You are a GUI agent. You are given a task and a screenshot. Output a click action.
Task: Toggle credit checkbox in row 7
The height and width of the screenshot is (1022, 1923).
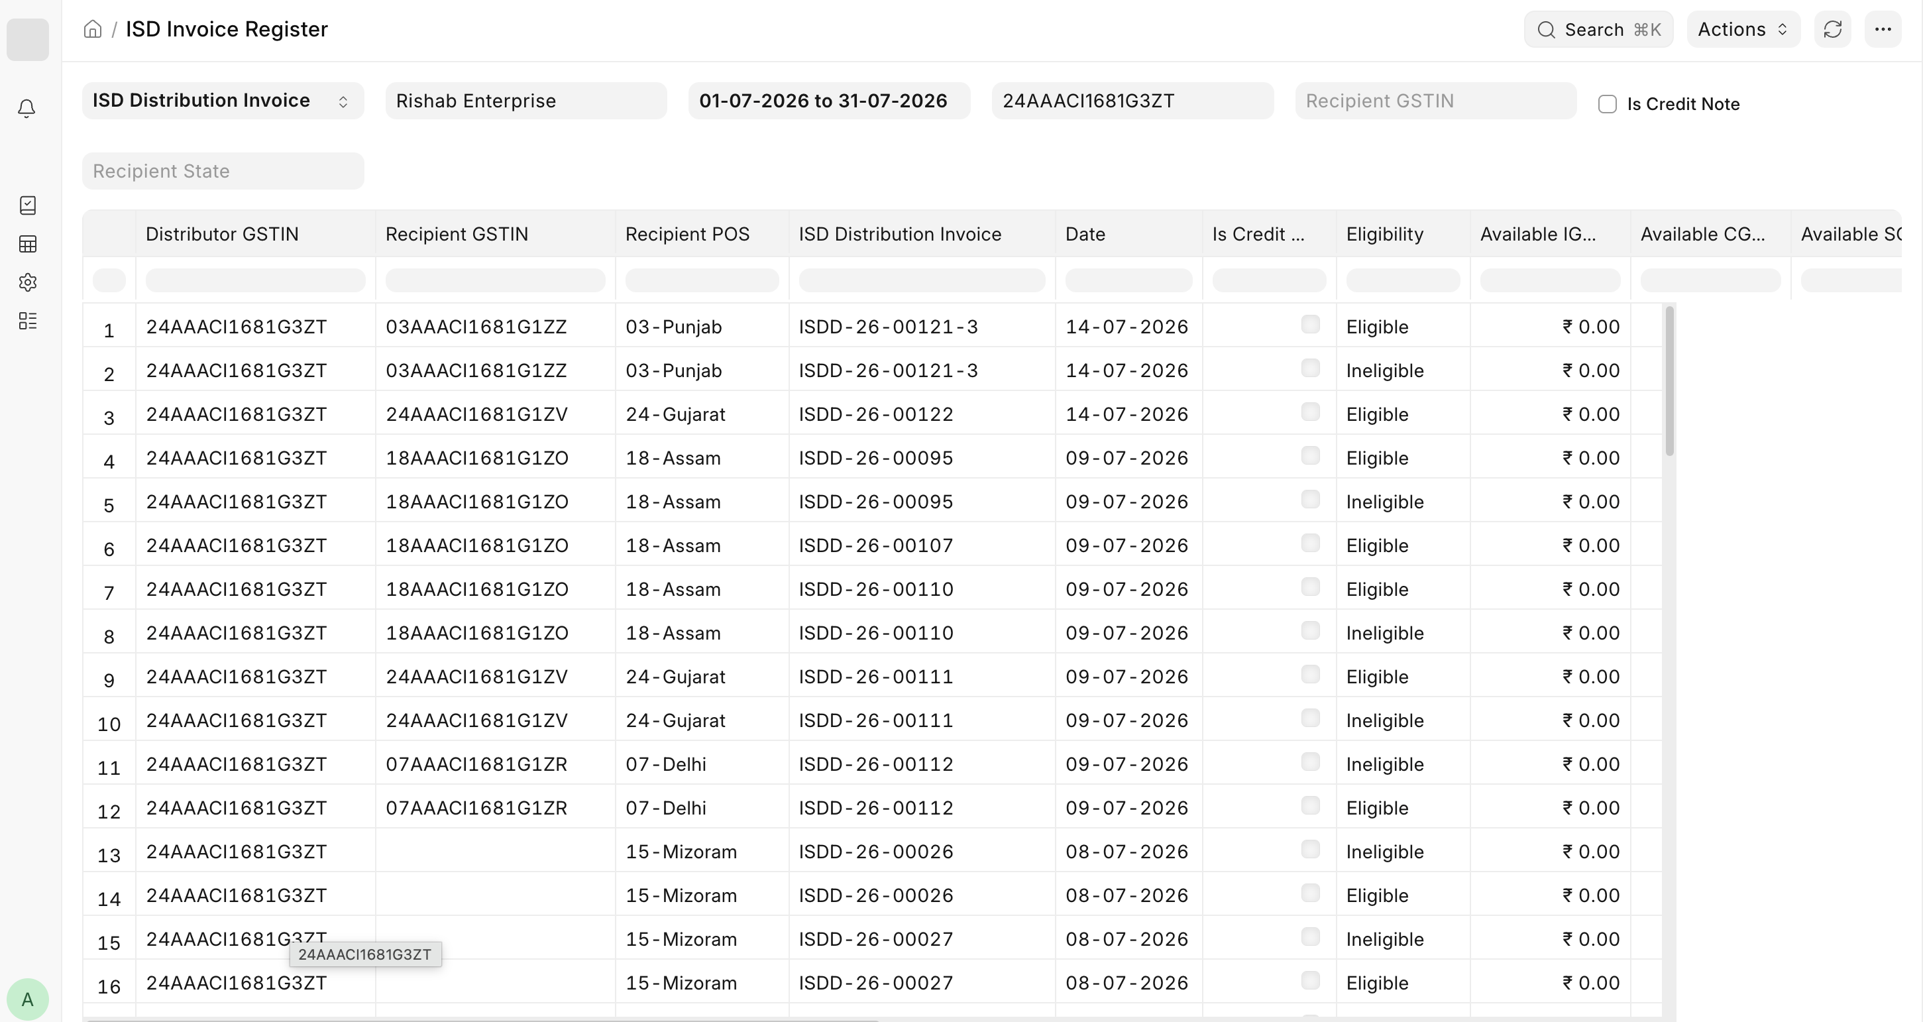(x=1310, y=587)
